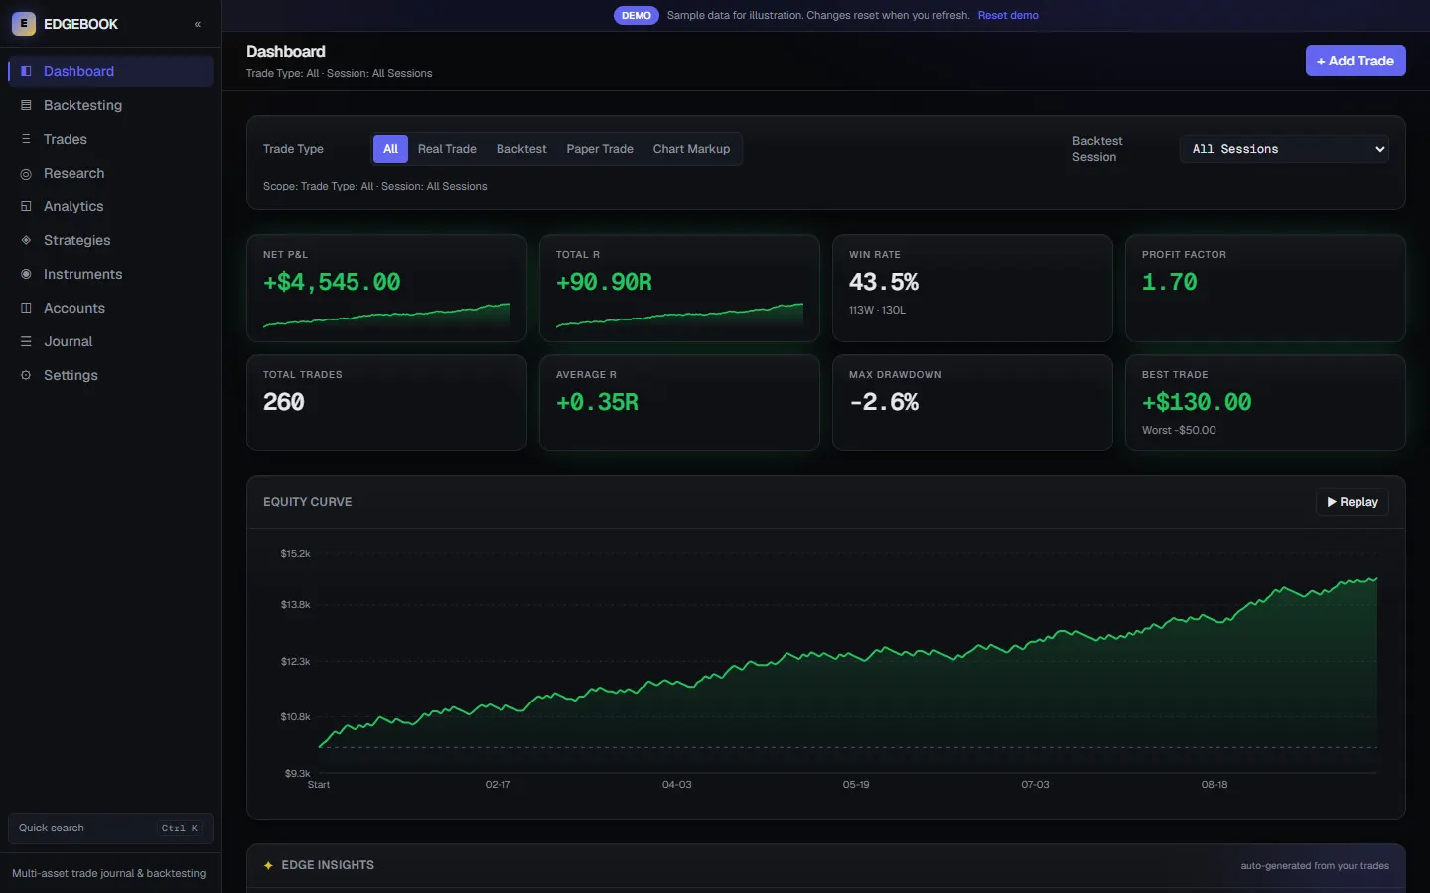
Task: Filter by Real Trade type
Action: pos(447,149)
